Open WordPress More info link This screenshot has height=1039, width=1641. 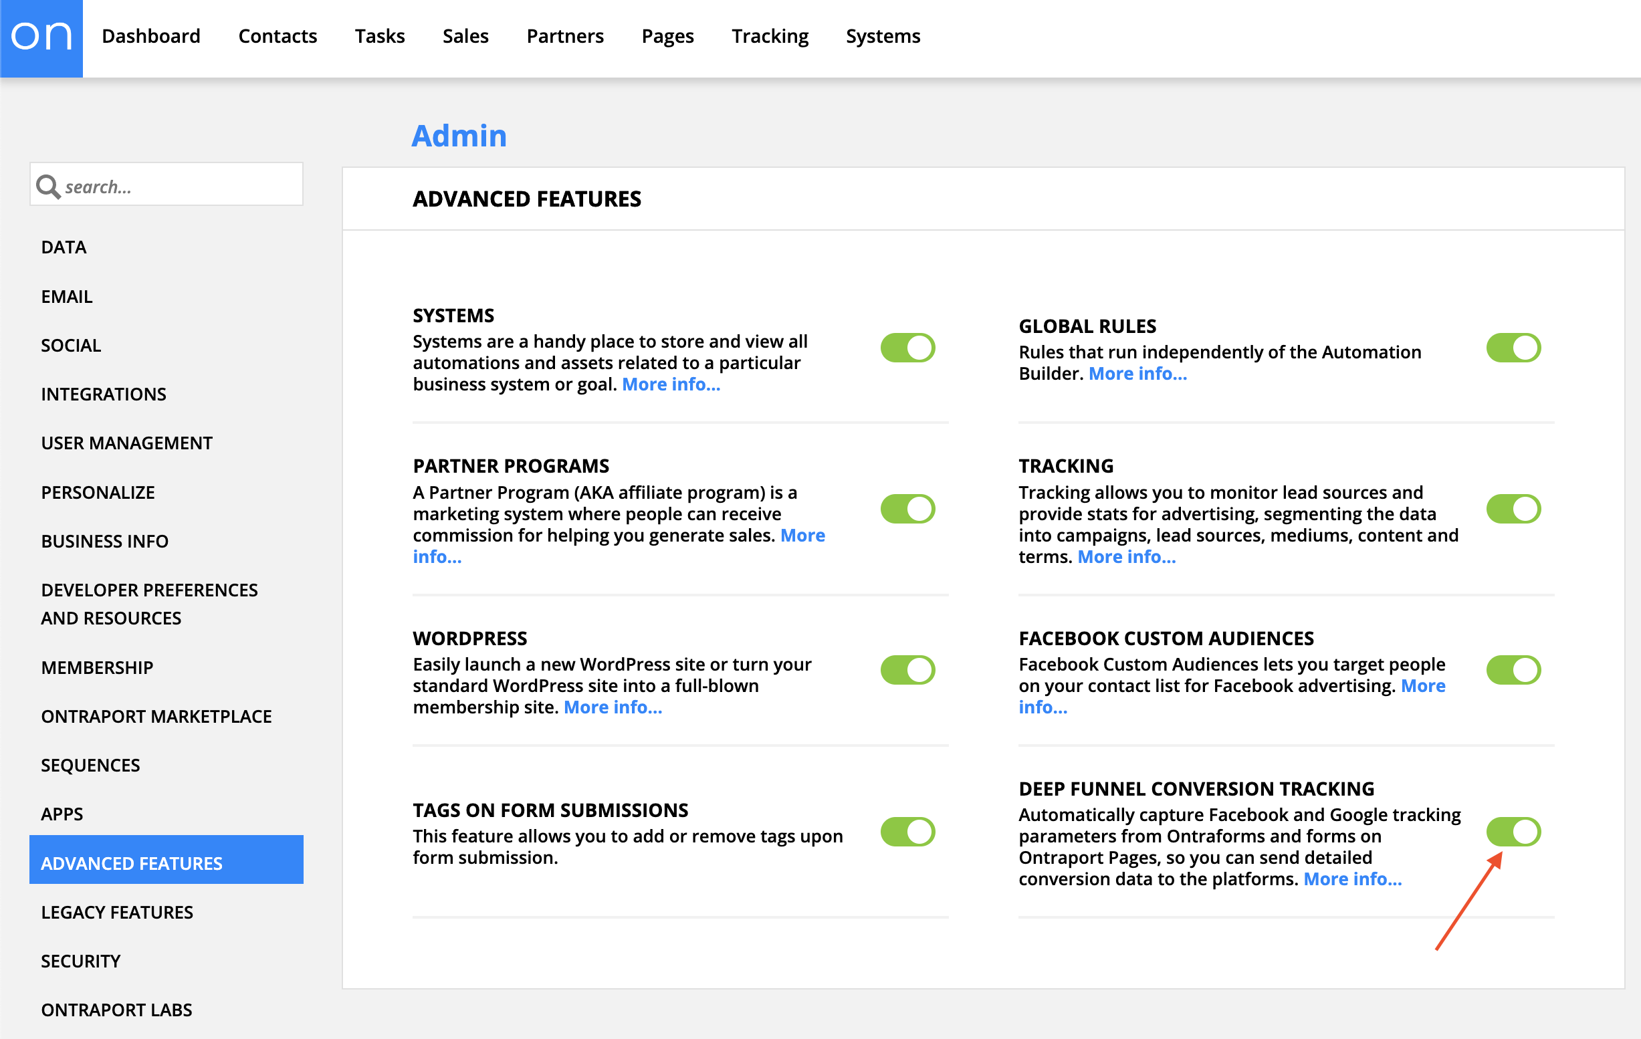[x=612, y=707]
